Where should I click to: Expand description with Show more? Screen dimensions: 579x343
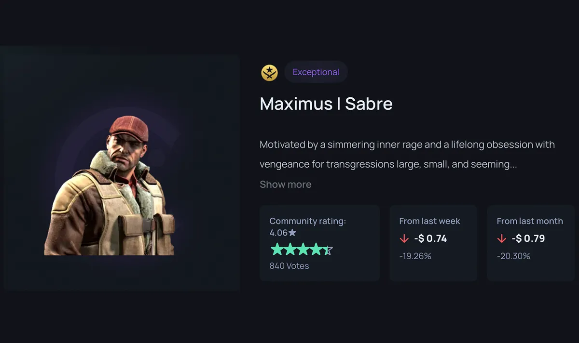[286, 185]
